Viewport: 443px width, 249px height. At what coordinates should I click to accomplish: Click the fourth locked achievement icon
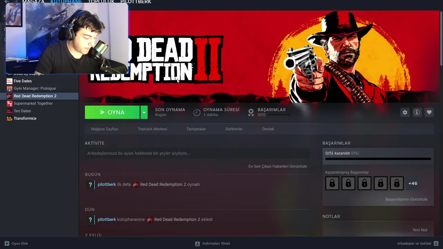click(381, 183)
